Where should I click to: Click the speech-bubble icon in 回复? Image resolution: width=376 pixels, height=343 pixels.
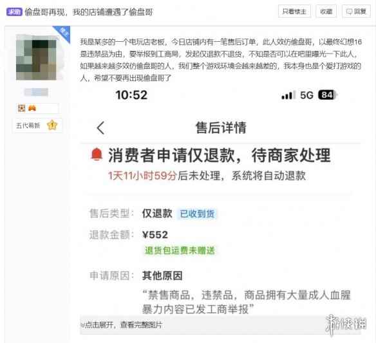[350, 12]
